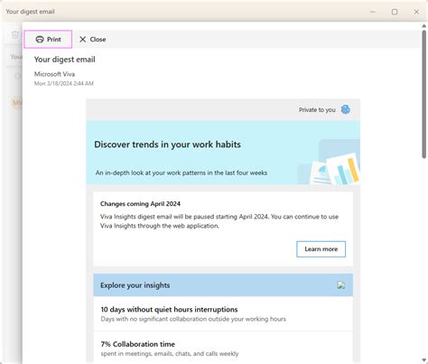Click the globe icon beside Private to you
Screen dimensions: 428x364
tap(346, 109)
